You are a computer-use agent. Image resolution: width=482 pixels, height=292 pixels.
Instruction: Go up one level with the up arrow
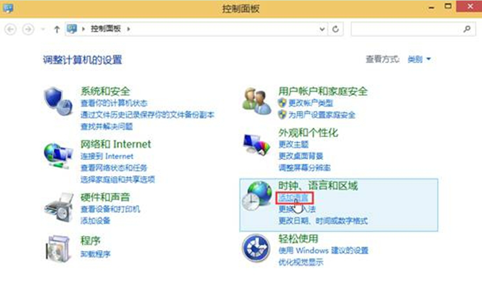click(x=57, y=30)
